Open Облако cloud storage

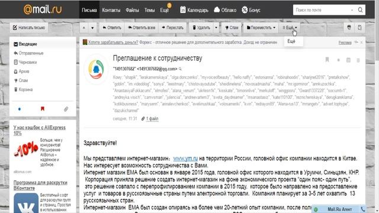point(225,10)
